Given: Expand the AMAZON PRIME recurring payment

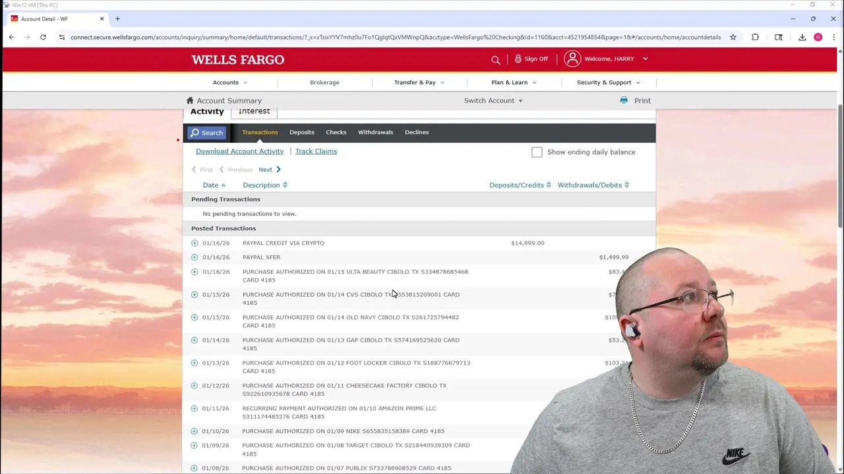Looking at the screenshot, I should 195,408.
